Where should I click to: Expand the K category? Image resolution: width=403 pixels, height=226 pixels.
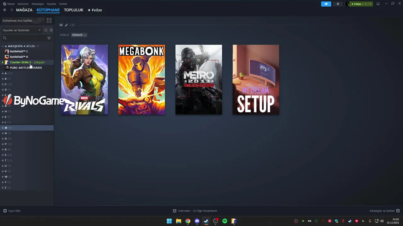[3, 117]
